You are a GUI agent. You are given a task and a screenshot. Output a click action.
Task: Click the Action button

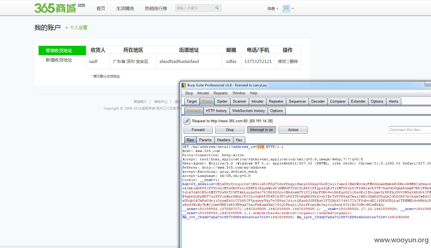pos(293,130)
